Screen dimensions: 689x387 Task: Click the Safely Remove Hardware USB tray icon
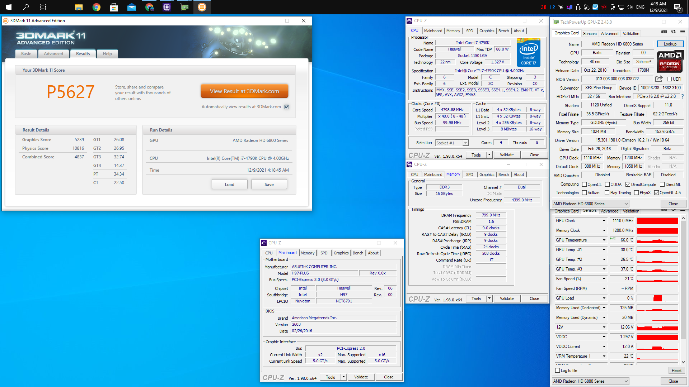click(x=578, y=7)
